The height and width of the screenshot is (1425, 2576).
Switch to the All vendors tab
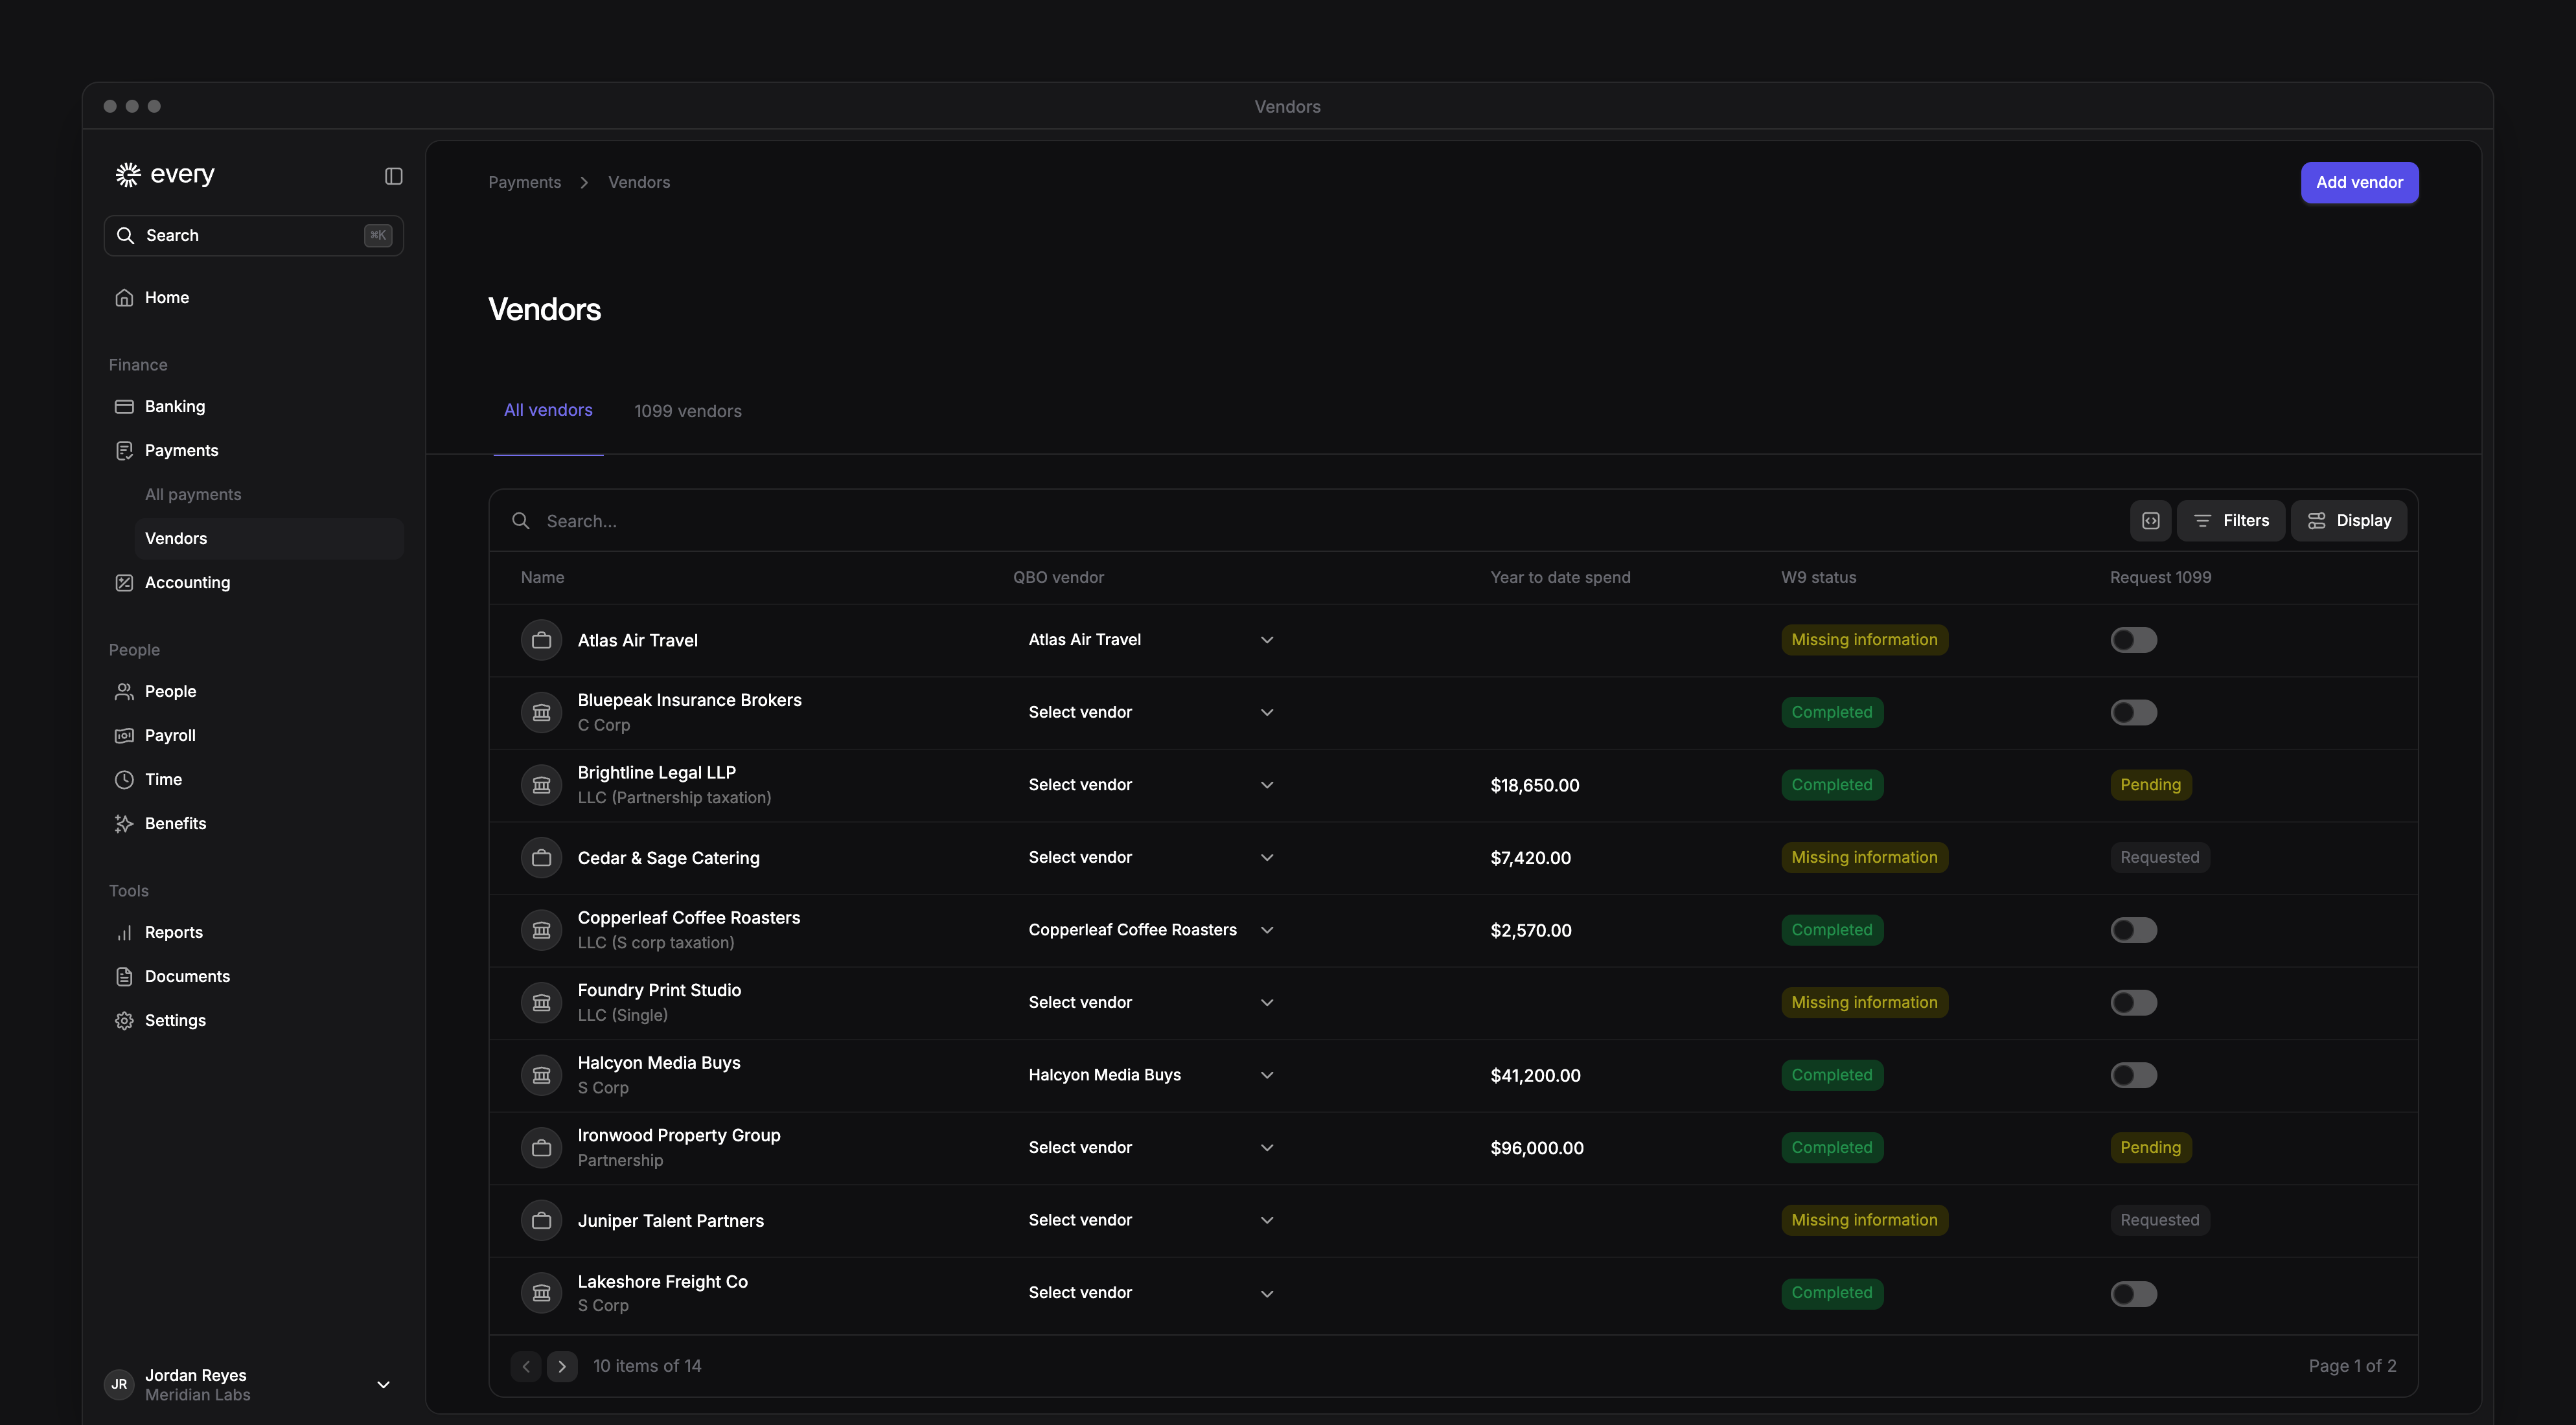pos(548,411)
